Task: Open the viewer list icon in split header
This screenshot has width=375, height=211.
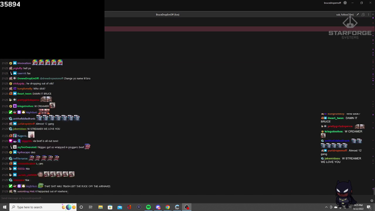Action: pyautogui.click(x=363, y=15)
